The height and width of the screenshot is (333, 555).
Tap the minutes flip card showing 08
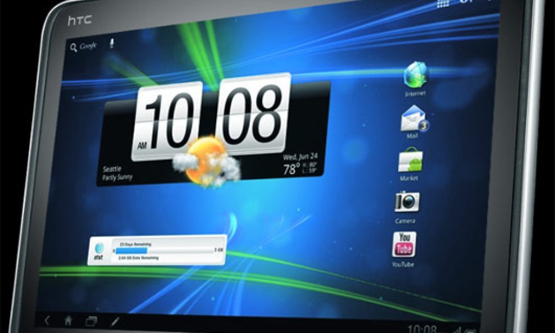(x=252, y=113)
